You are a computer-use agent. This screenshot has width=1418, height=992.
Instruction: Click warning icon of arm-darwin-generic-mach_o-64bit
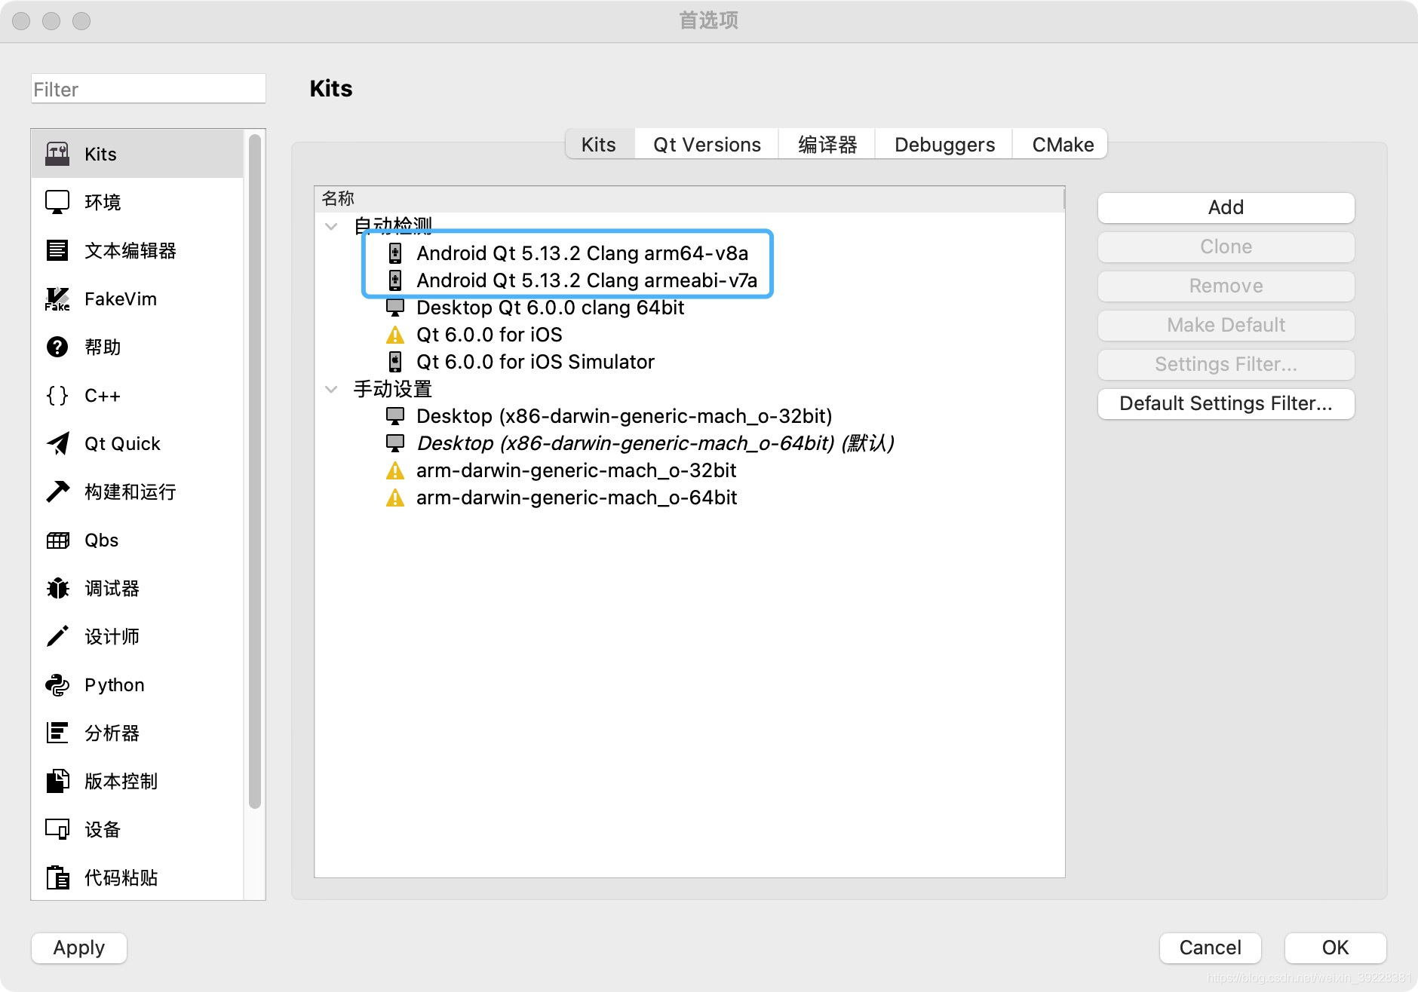394,498
